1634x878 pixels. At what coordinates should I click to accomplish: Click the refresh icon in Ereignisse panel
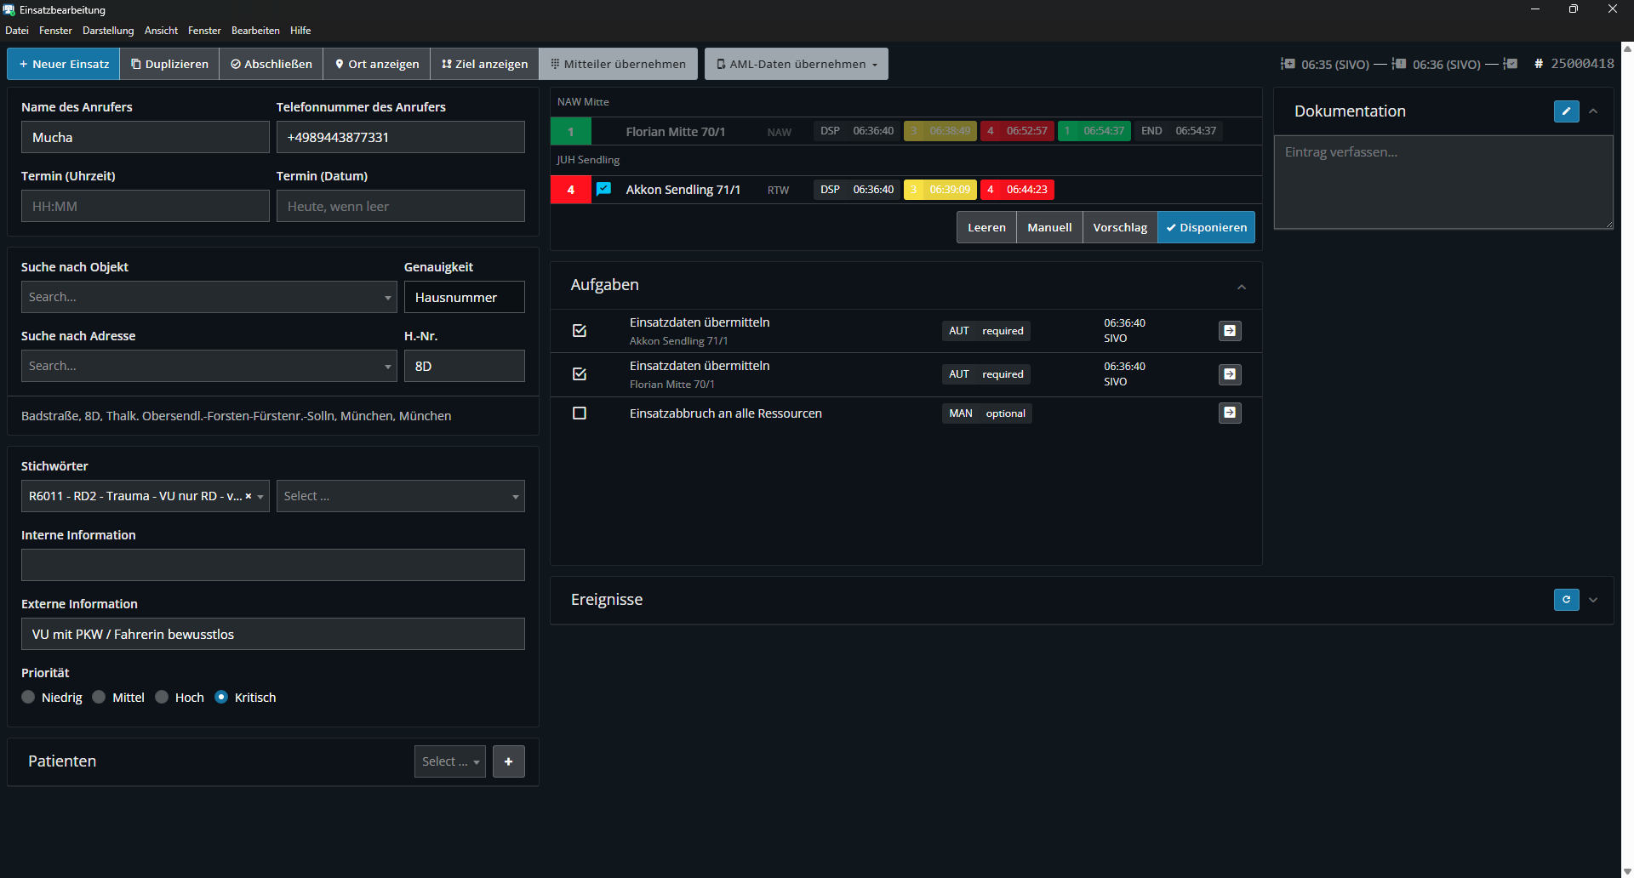pos(1566,600)
